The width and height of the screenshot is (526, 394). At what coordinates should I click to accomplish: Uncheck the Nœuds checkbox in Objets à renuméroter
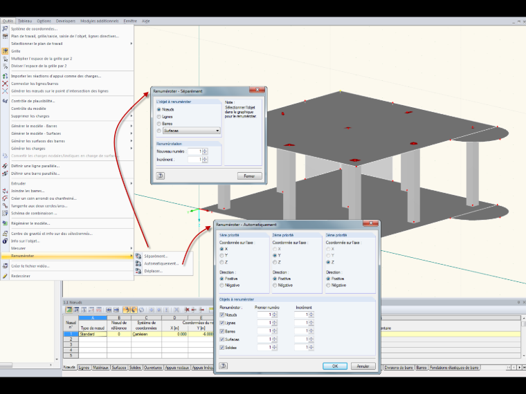[x=221, y=315]
